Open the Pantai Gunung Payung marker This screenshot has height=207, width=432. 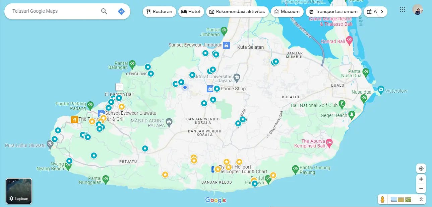pyautogui.click(x=295, y=169)
